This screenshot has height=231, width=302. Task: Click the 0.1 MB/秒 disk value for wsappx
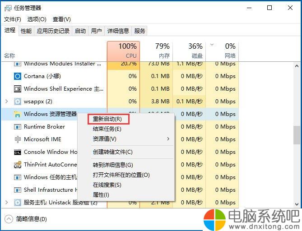coord(189,102)
